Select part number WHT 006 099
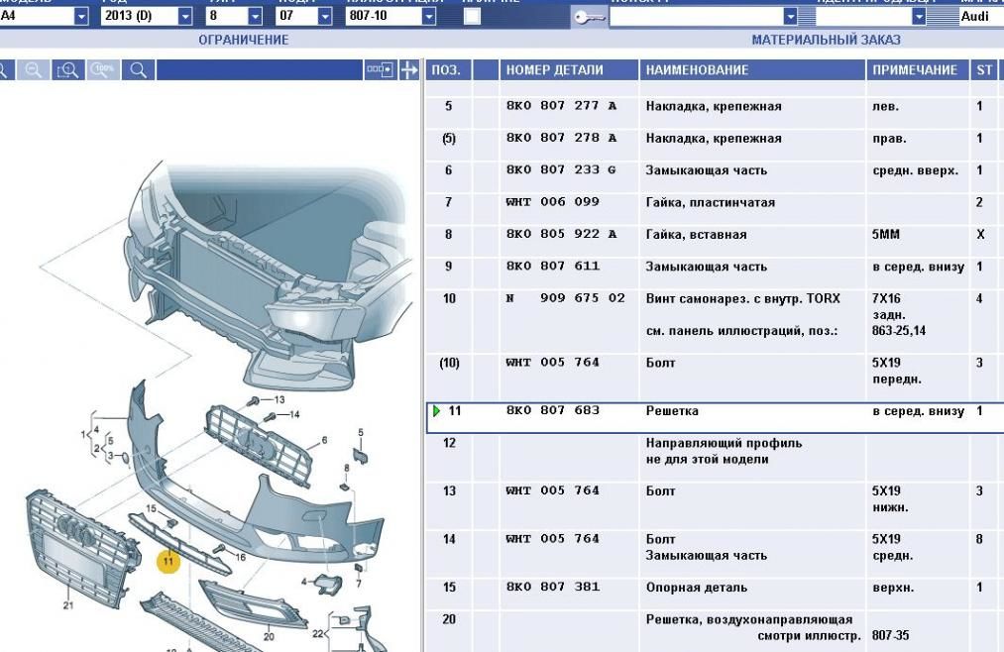 553,202
